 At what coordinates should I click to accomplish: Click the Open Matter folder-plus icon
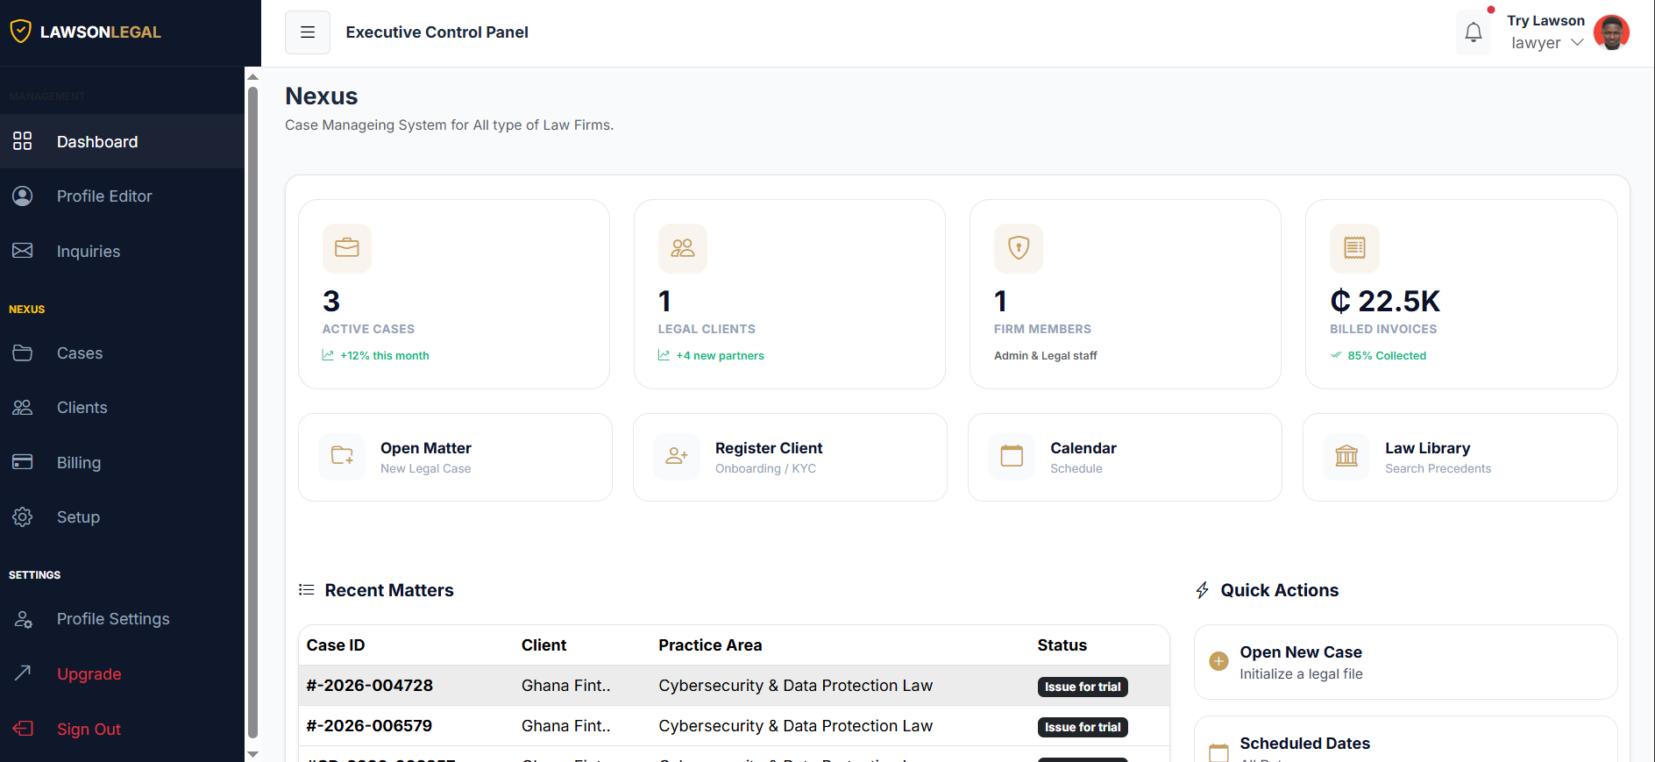(x=342, y=457)
